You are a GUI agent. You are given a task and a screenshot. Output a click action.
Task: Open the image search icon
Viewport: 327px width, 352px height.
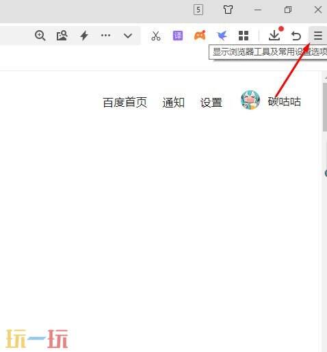coord(62,36)
